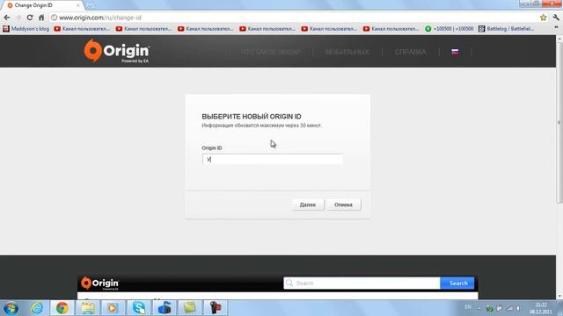Open the Maddyson's blog bookmark

(26, 29)
